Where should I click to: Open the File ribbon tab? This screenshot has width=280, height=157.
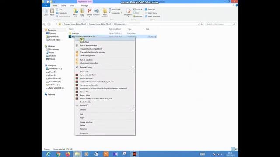[x=46, y=6]
